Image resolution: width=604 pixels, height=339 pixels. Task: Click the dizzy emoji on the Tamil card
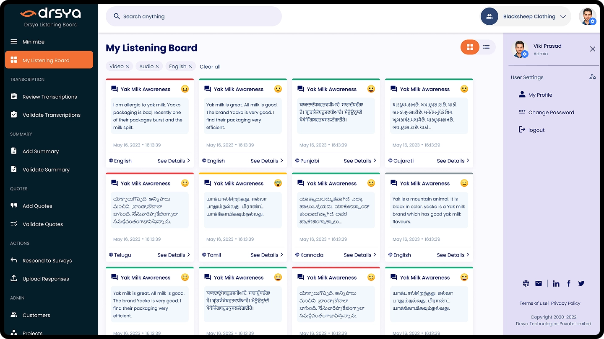tap(278, 183)
